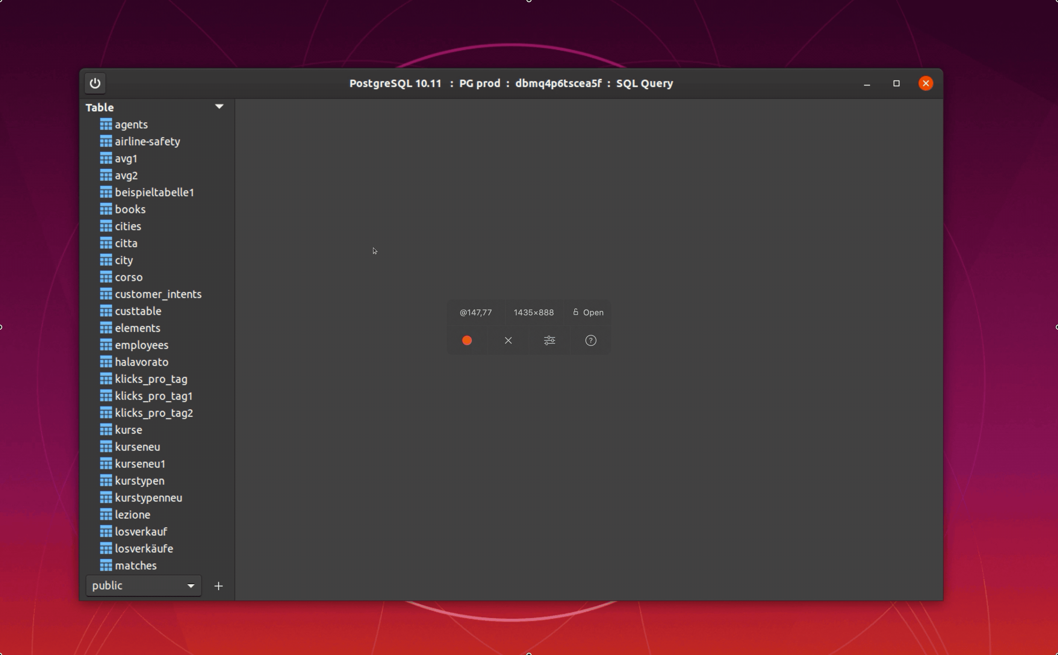Click the table icon beside matches
Screen dimensions: 1058x655
[106, 565]
